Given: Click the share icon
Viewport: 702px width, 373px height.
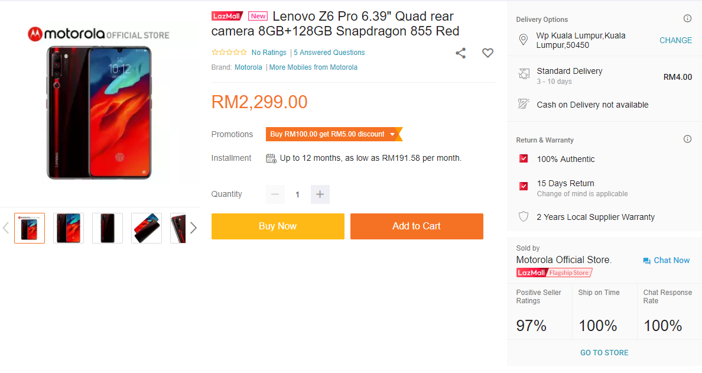Looking at the screenshot, I should [x=461, y=53].
